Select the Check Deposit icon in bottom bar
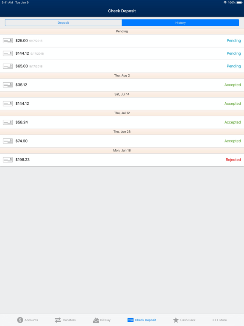This screenshot has width=244, height=326. click(130, 320)
